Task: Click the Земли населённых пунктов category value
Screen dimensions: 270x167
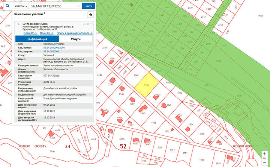Action: tap(58, 65)
